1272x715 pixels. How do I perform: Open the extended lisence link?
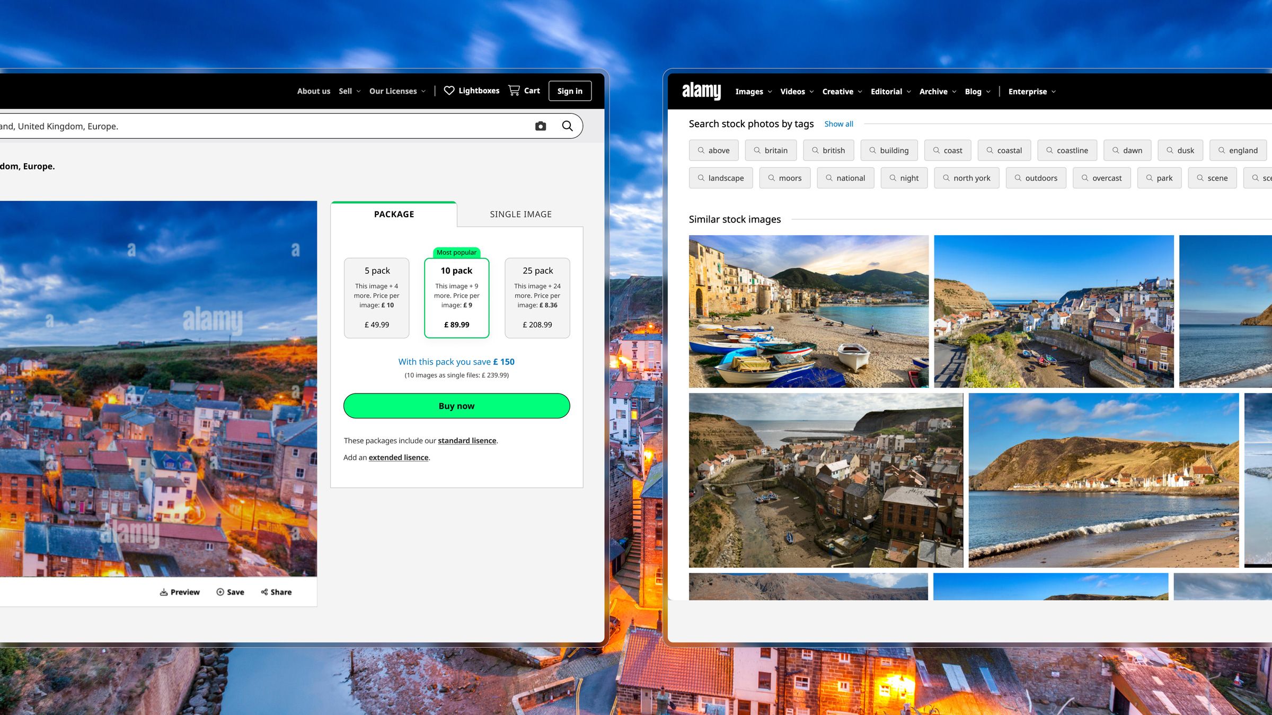pos(398,457)
